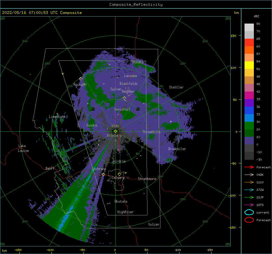272x254 pixels.
Task: Click the white plus marker above ThreeHills
Action: pos(171,121)
